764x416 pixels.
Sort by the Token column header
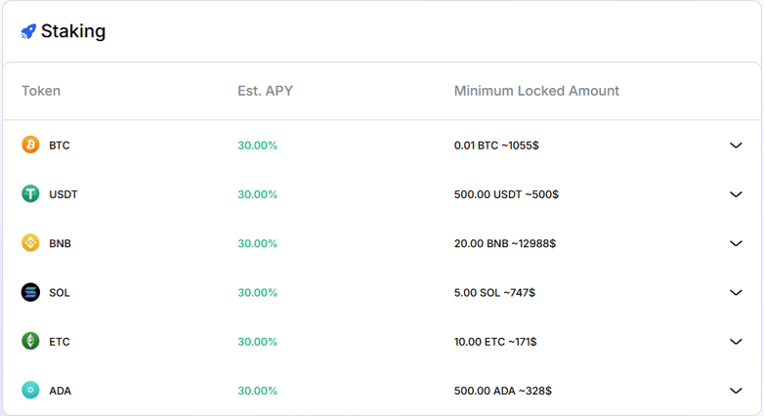[x=41, y=91]
